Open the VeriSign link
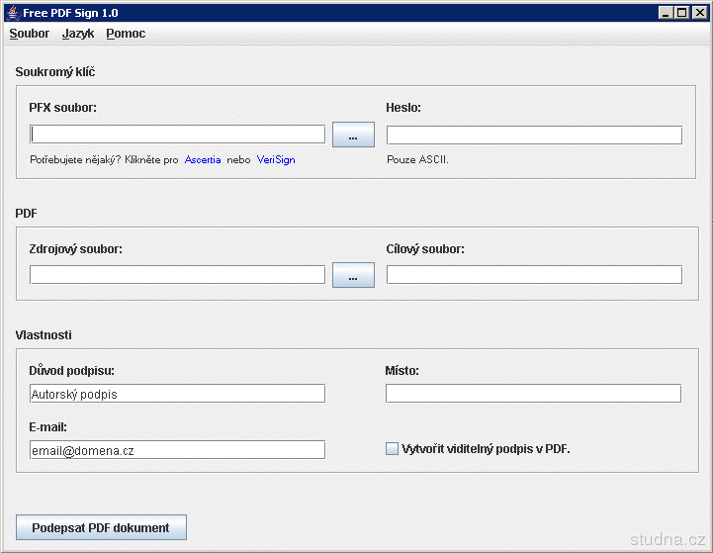 [x=276, y=159]
